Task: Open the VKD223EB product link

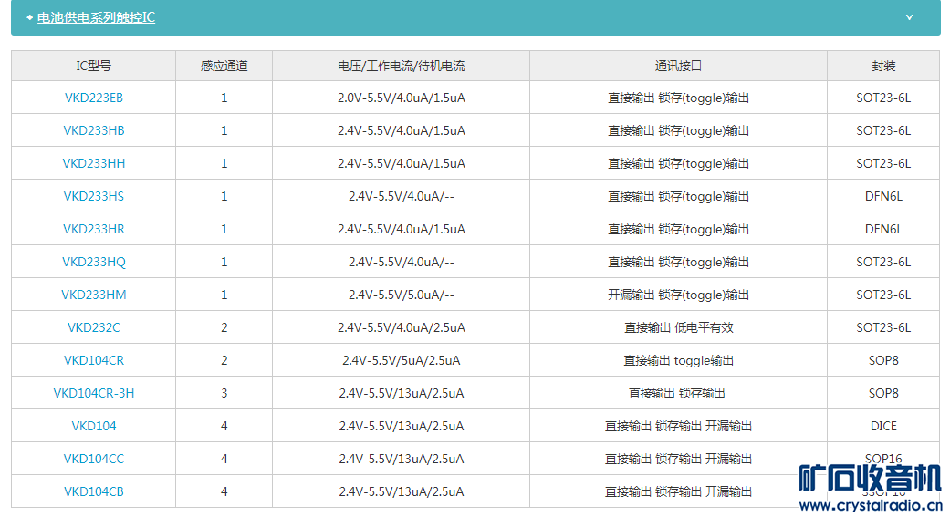Action: click(x=94, y=98)
